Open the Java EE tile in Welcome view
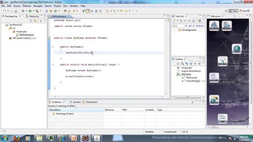Viewport: 253px width, 142px height. point(214,100)
